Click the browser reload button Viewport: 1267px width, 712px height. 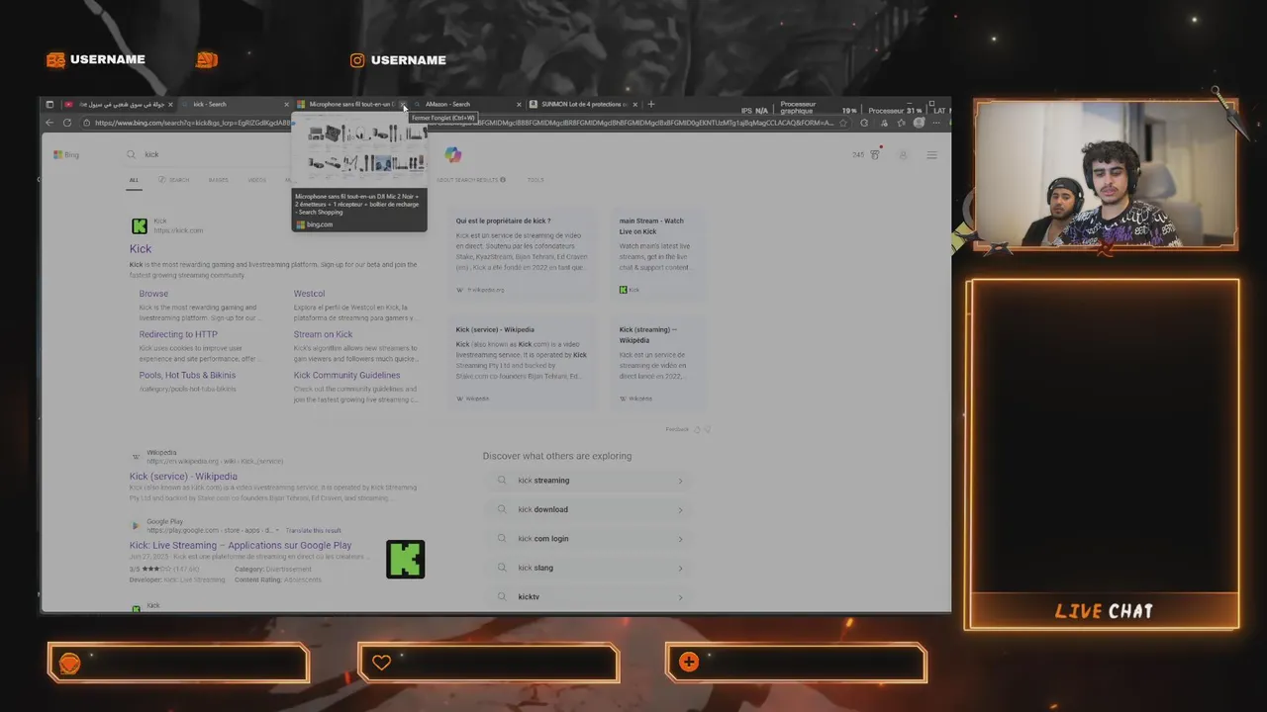(67, 123)
